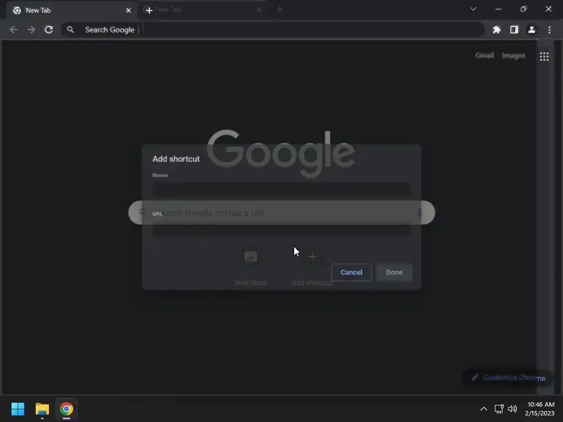Open the Images link

[x=514, y=55]
